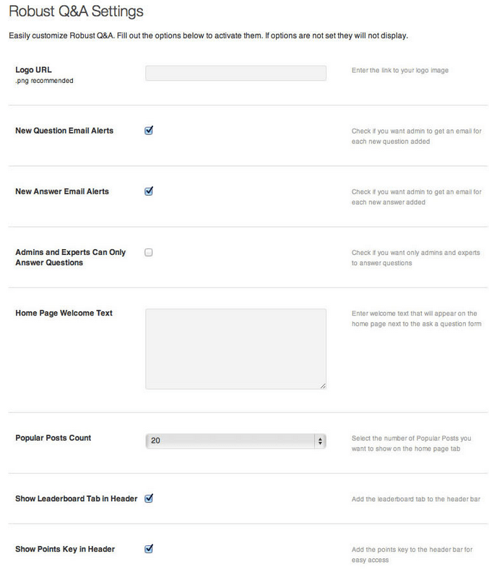The height and width of the screenshot is (577, 489).
Task: Open the Popular Posts Count dropdown
Action: [235, 441]
